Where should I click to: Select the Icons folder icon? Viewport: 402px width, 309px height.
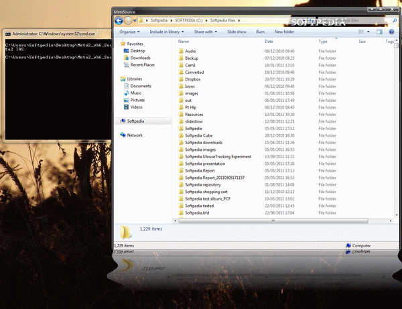pyautogui.click(x=181, y=86)
